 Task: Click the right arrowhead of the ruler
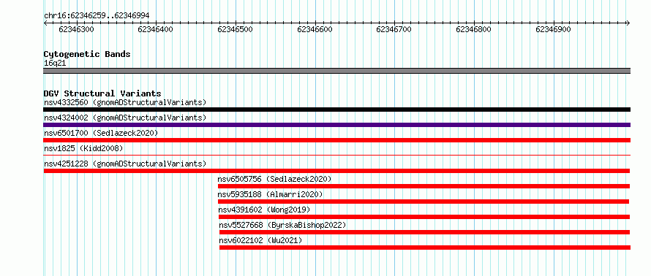pyautogui.click(x=628, y=23)
